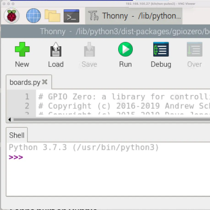The height and width of the screenshot is (210, 210).
Task: Place the cursor at the >>> prompt
Action: [16, 157]
